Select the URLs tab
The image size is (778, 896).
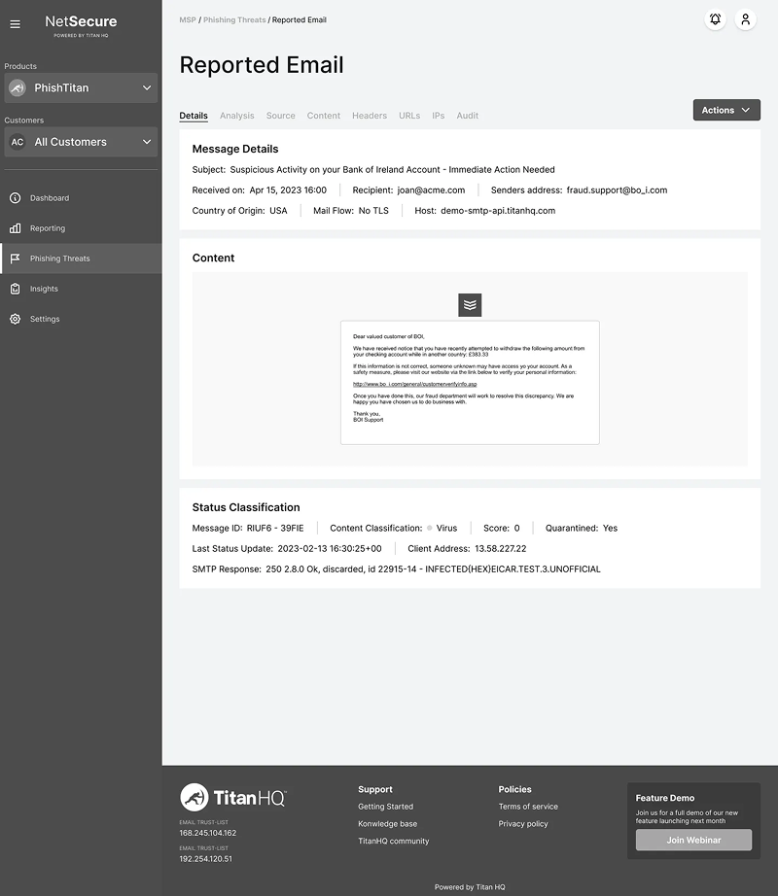(x=409, y=115)
